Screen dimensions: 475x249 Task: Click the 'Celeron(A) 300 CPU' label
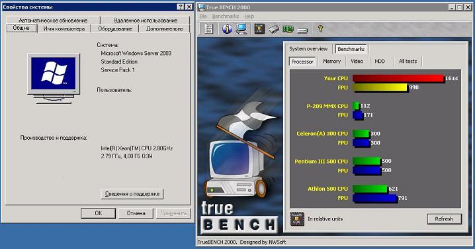(x=322, y=134)
